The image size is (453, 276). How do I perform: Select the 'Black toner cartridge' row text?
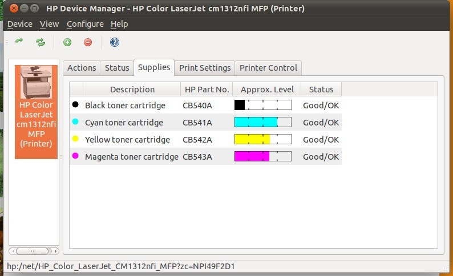(x=125, y=105)
